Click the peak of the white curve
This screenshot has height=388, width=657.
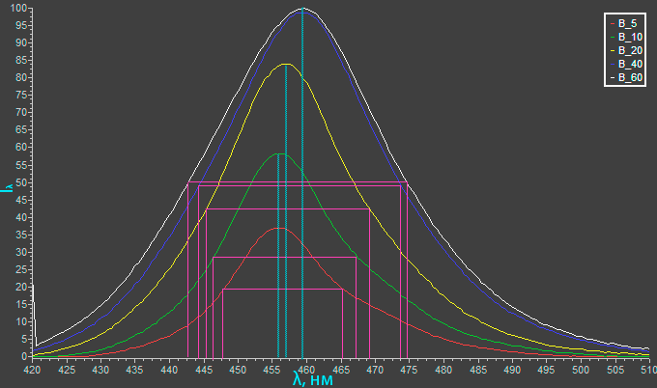(x=302, y=9)
